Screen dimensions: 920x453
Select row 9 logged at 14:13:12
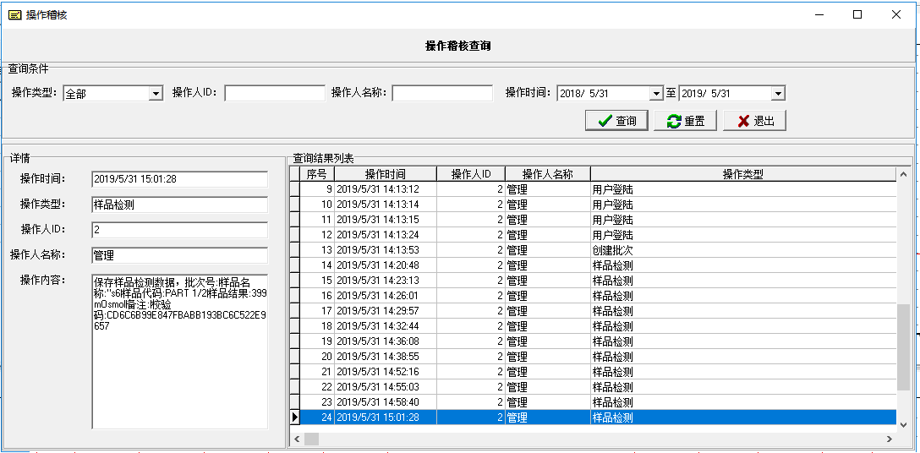pyautogui.click(x=592, y=189)
